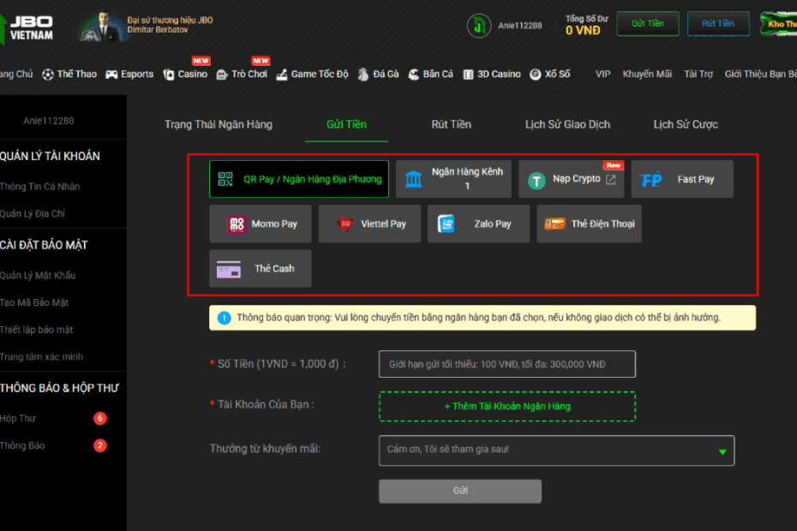
Task: Click the phone card icon
Action: [x=554, y=224]
